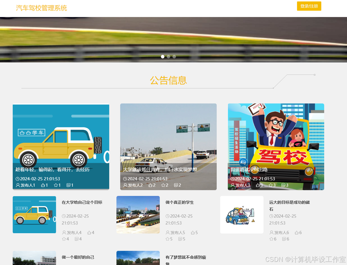
Task: Click the user icon next to 发布人3
Action: [233, 185]
